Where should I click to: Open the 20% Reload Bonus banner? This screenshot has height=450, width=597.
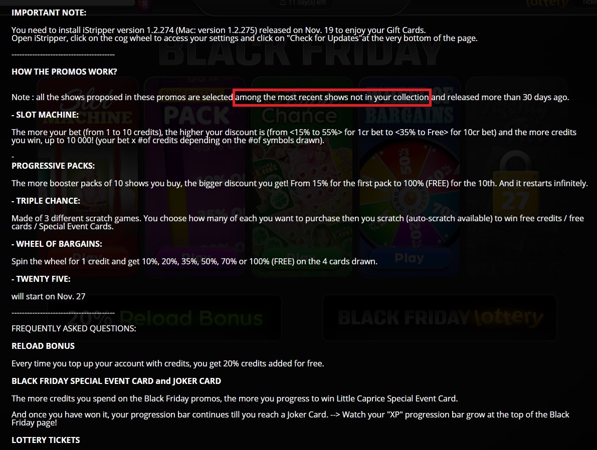click(164, 318)
